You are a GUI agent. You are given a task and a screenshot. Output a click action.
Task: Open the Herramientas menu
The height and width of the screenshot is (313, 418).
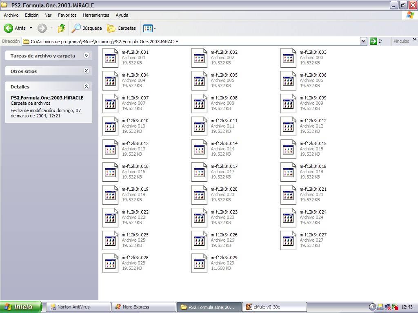click(96, 15)
